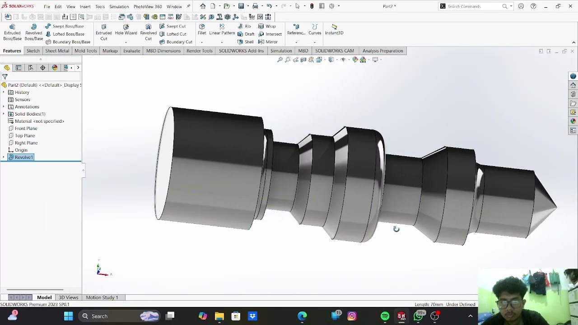Select the Wrap tool
Image resolution: width=578 pixels, height=325 pixels.
tap(267, 26)
